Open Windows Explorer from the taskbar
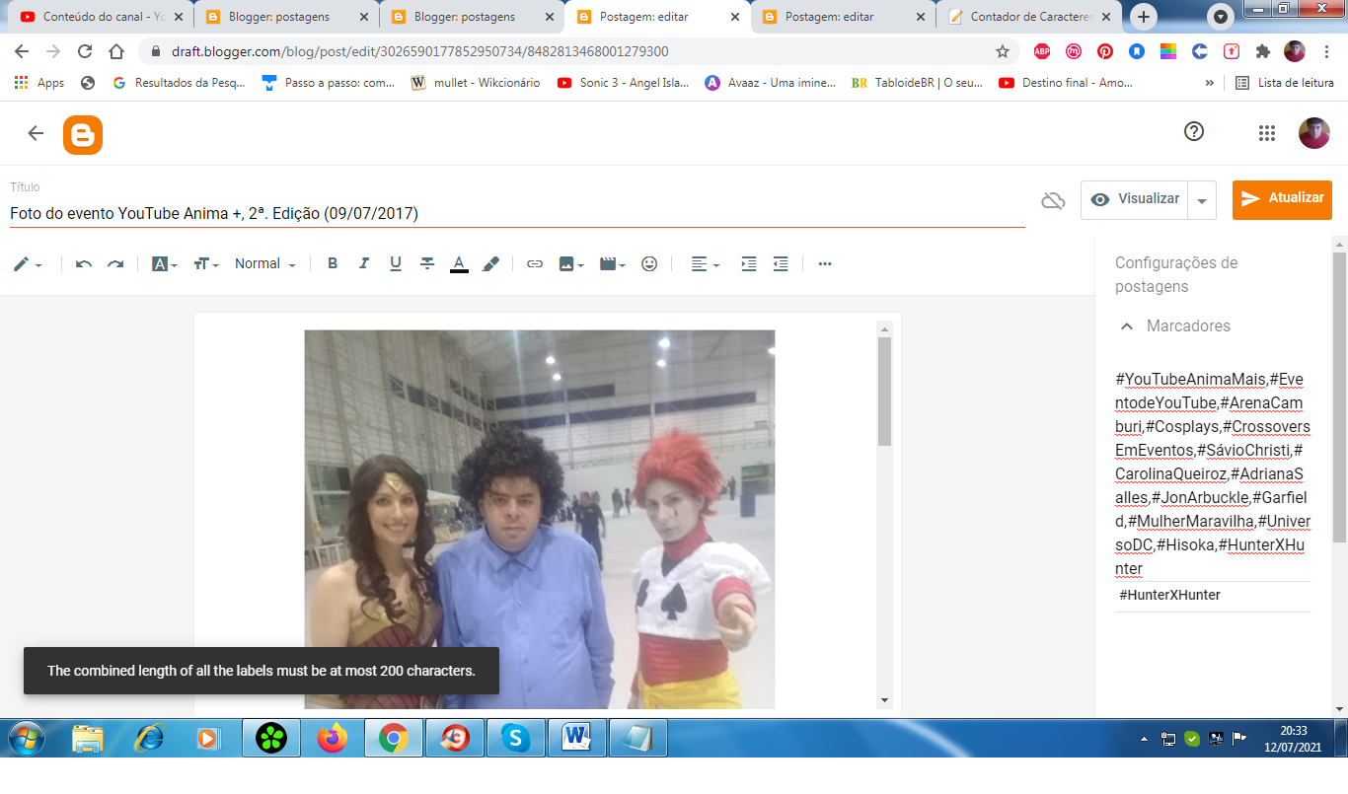 click(88, 738)
